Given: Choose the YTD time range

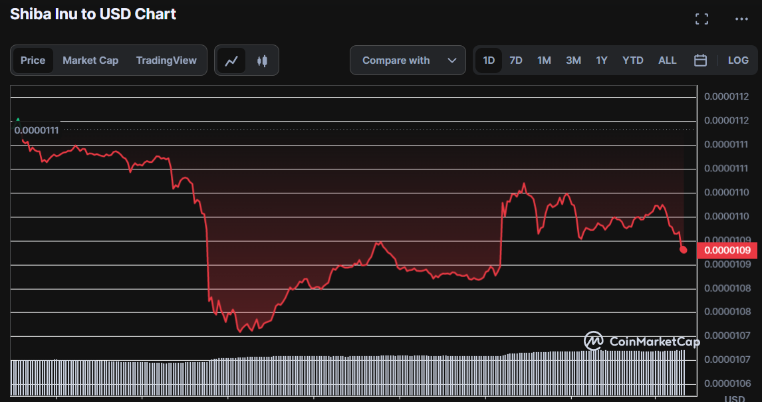Looking at the screenshot, I should coord(633,60).
